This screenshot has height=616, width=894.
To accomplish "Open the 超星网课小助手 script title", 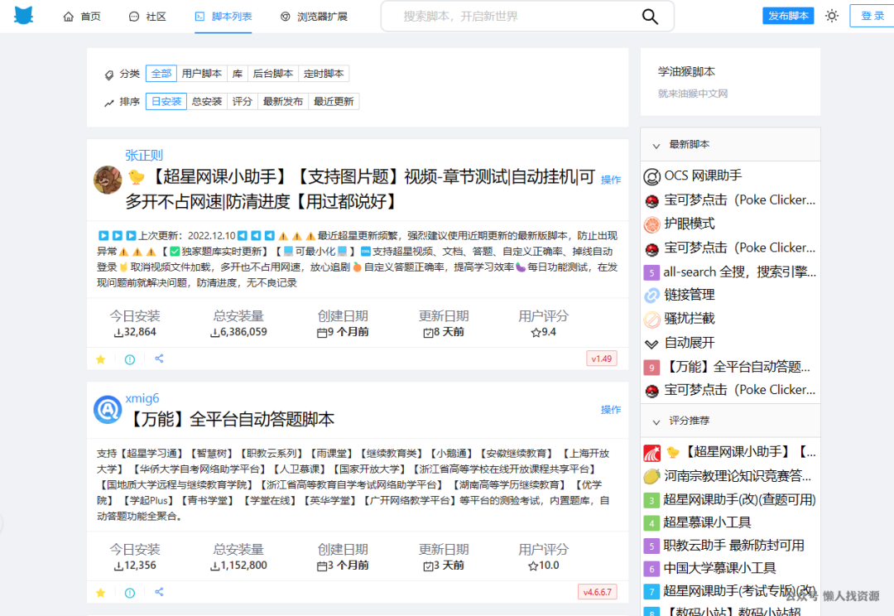I will pyautogui.click(x=360, y=189).
